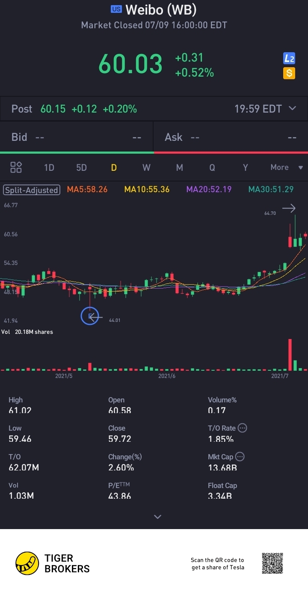Tap the P/E TTM 43.86 value
Viewport: 308px width, 598px height.
(120, 496)
